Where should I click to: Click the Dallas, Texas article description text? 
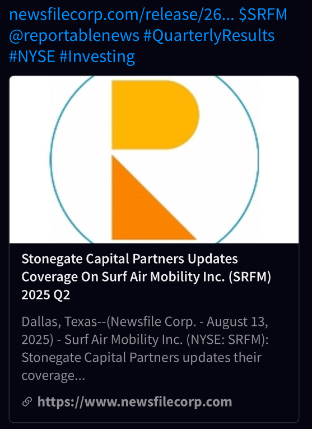click(145, 348)
